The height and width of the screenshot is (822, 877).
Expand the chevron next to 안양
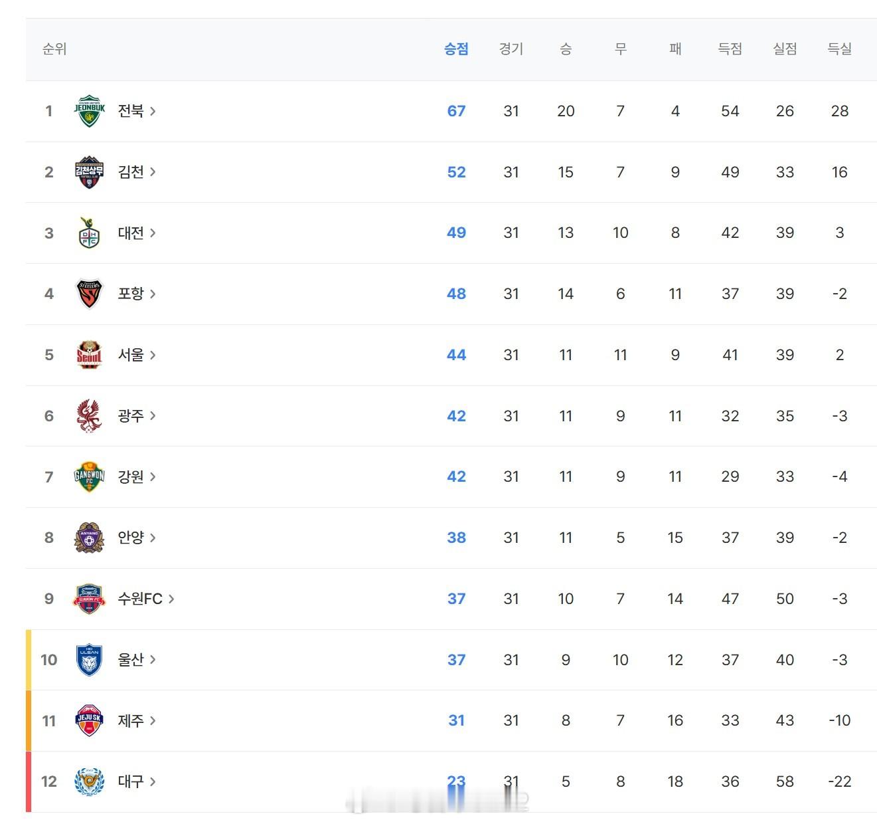click(153, 538)
